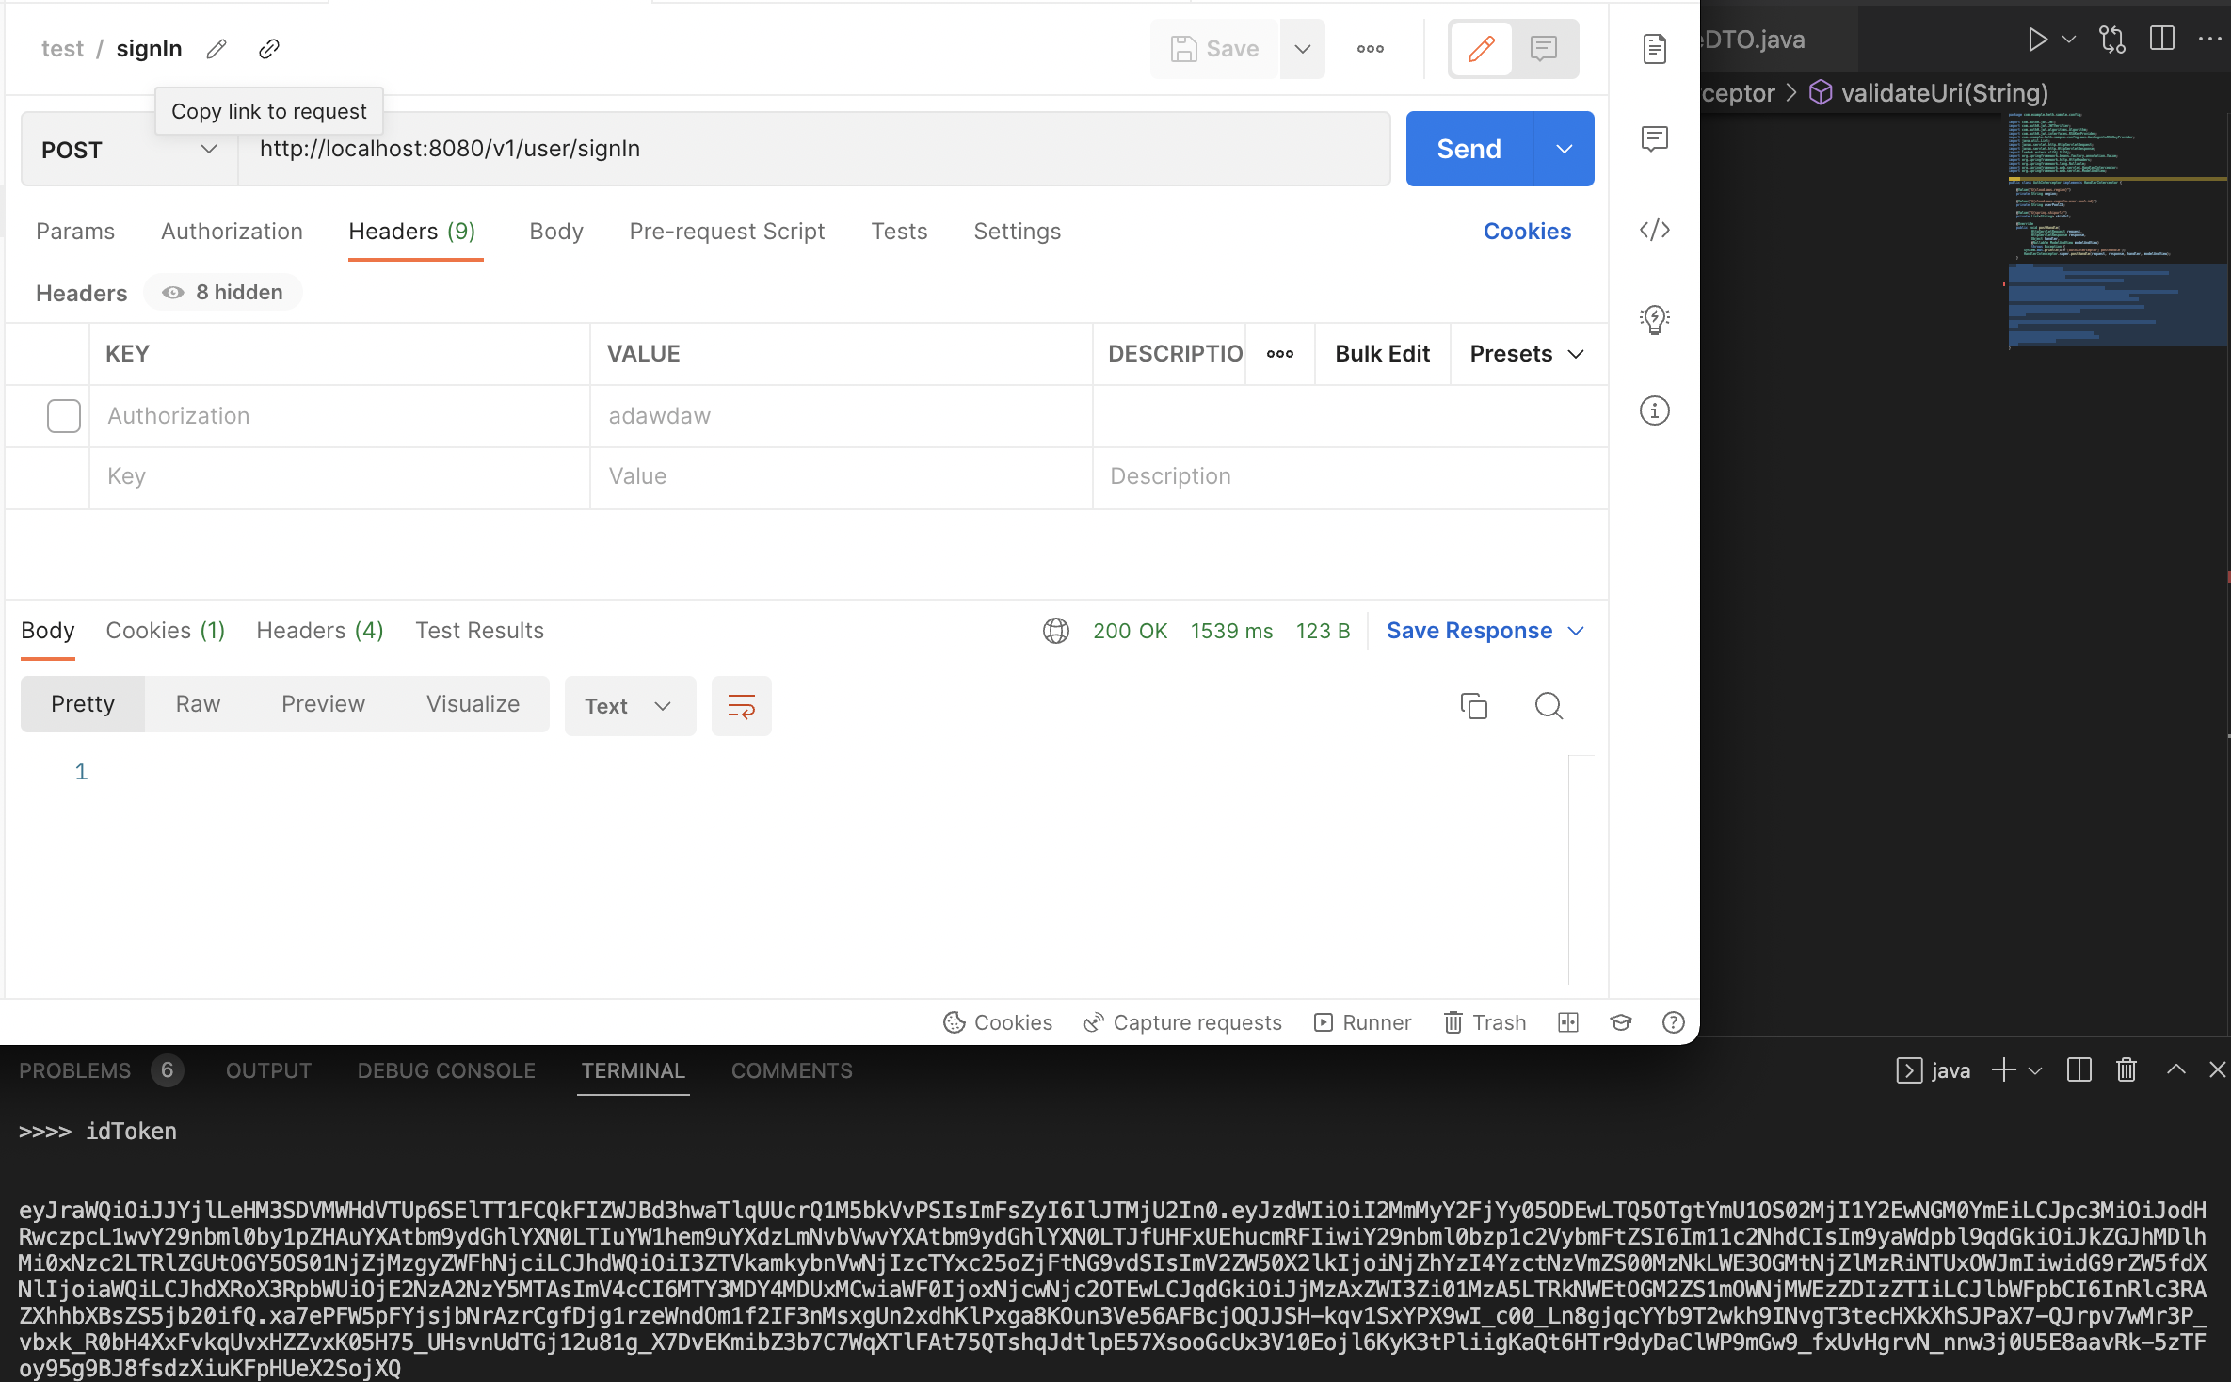Add new terminal with plus icon
Screen dimensions: 2231x1382
pos(2004,1070)
